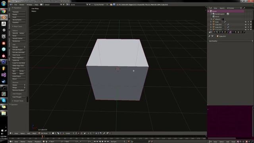Open the Physics properties tab
Screen dimensions: 254x143
tap(244, 32)
